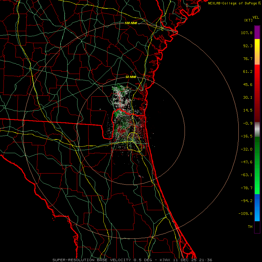Click the -94.2 velocity scale value
The width and height of the screenshot is (262, 262).
tap(247, 201)
